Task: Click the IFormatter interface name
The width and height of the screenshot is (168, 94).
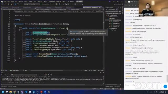Action: 64,28
